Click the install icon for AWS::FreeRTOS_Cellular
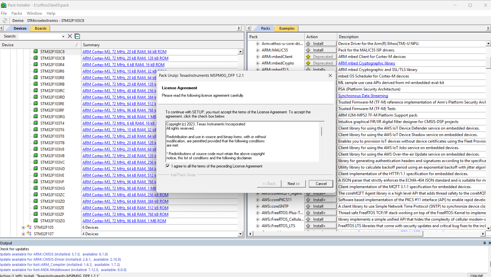 308,219
